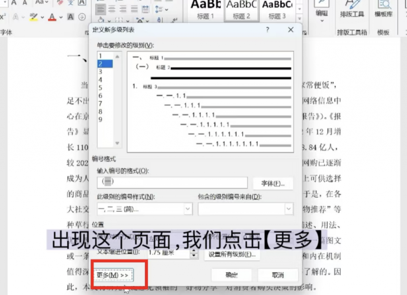Confirm the dialog with 确定
This screenshot has width=407, height=295.
(232, 275)
